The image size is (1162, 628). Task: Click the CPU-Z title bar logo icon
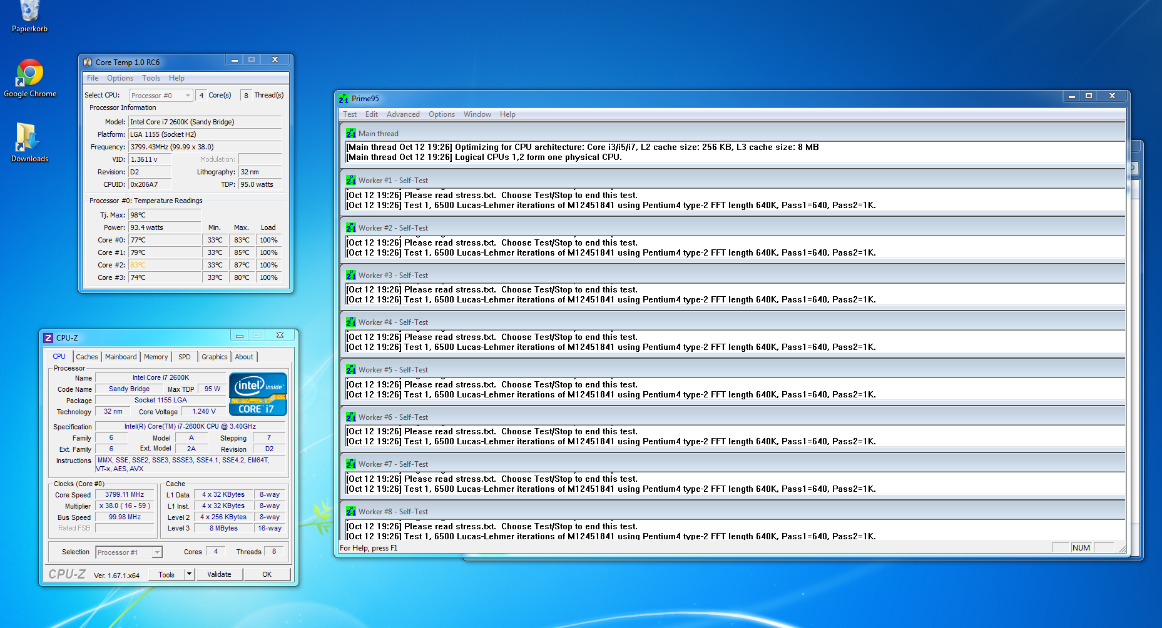(x=48, y=338)
